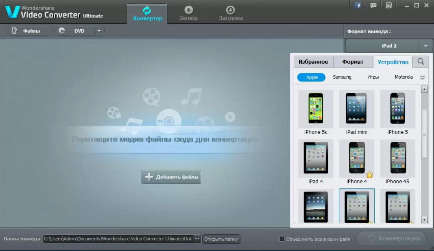Switch to the Запись tab
This screenshot has height=251, width=434.
tap(188, 14)
